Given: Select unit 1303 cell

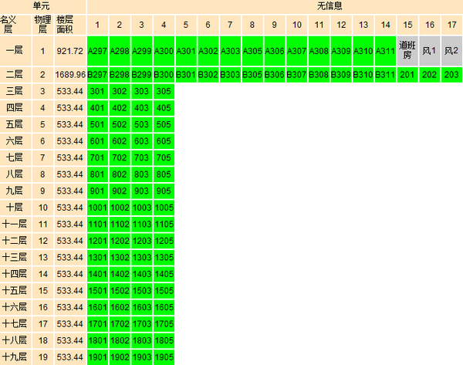Looking at the screenshot, I should tap(142, 258).
